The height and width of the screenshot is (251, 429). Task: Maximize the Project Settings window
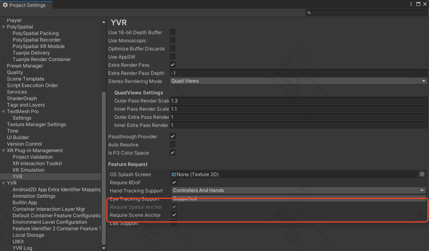418,4
